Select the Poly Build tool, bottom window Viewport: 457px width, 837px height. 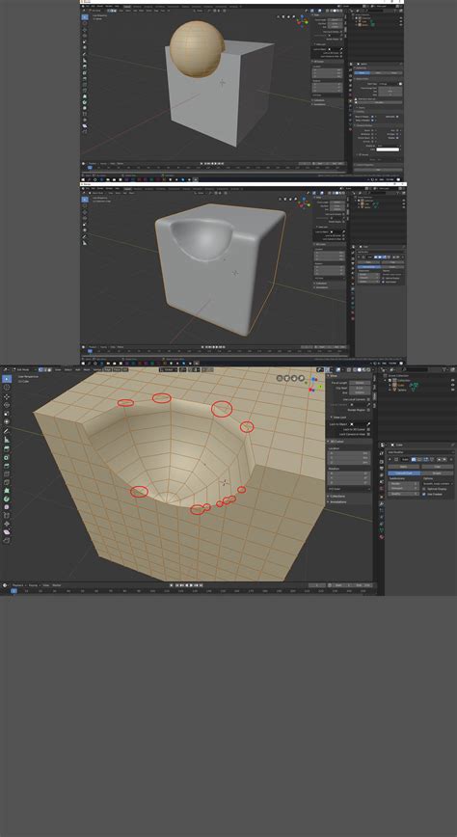[7, 490]
